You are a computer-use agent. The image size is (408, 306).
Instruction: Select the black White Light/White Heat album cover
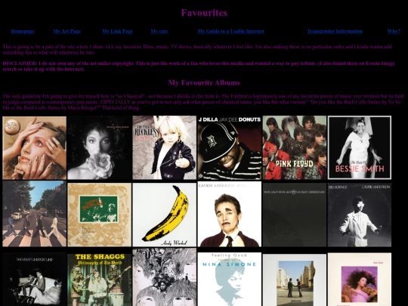click(x=295, y=215)
